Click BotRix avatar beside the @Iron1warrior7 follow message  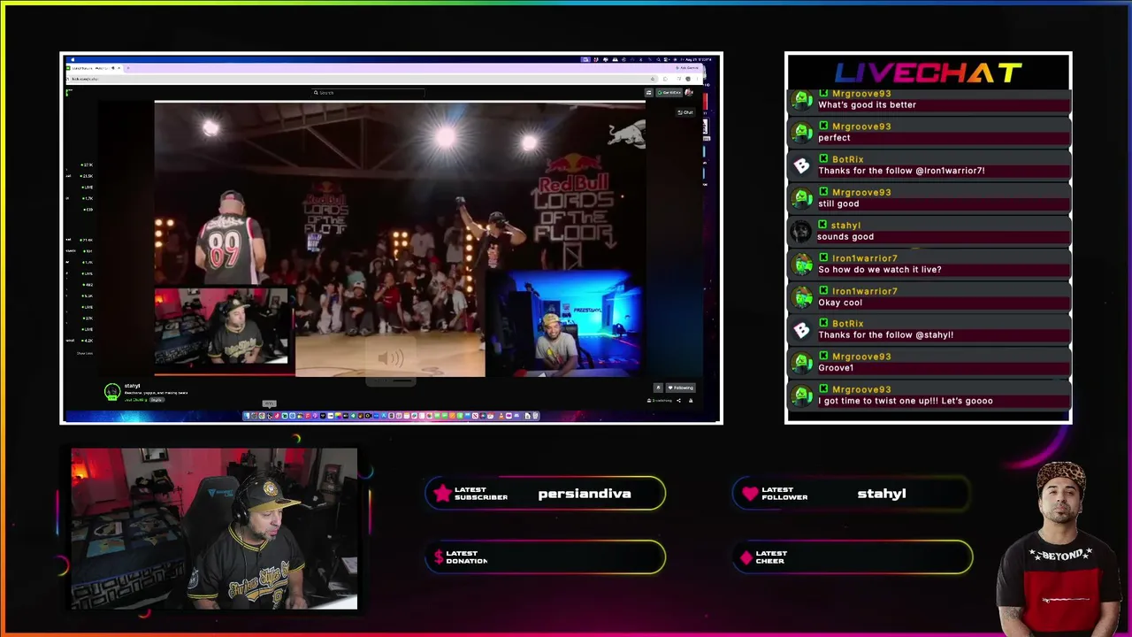tap(801, 165)
